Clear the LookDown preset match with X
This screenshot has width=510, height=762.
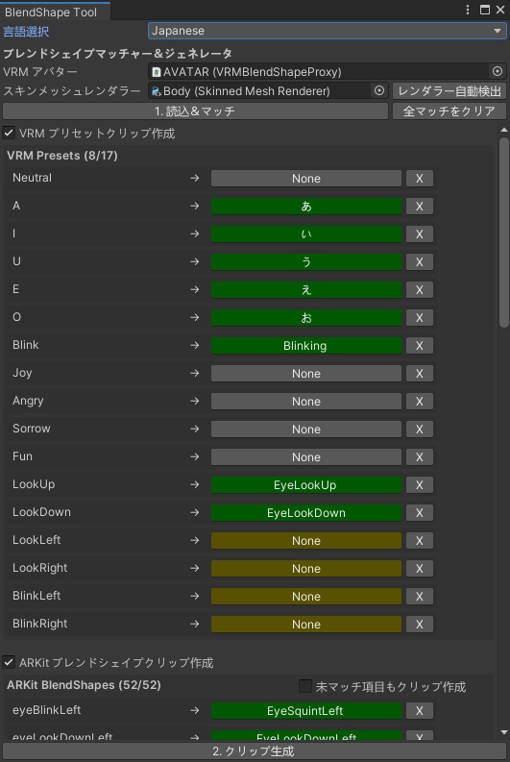pyautogui.click(x=419, y=513)
